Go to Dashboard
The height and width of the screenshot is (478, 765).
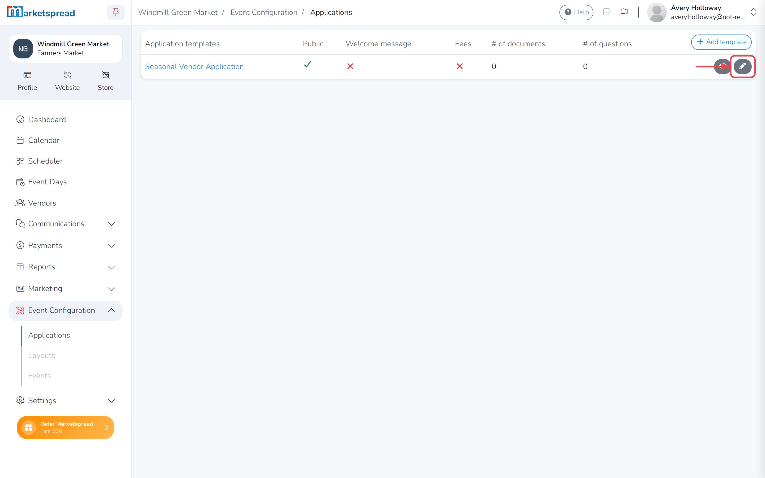pos(65,119)
